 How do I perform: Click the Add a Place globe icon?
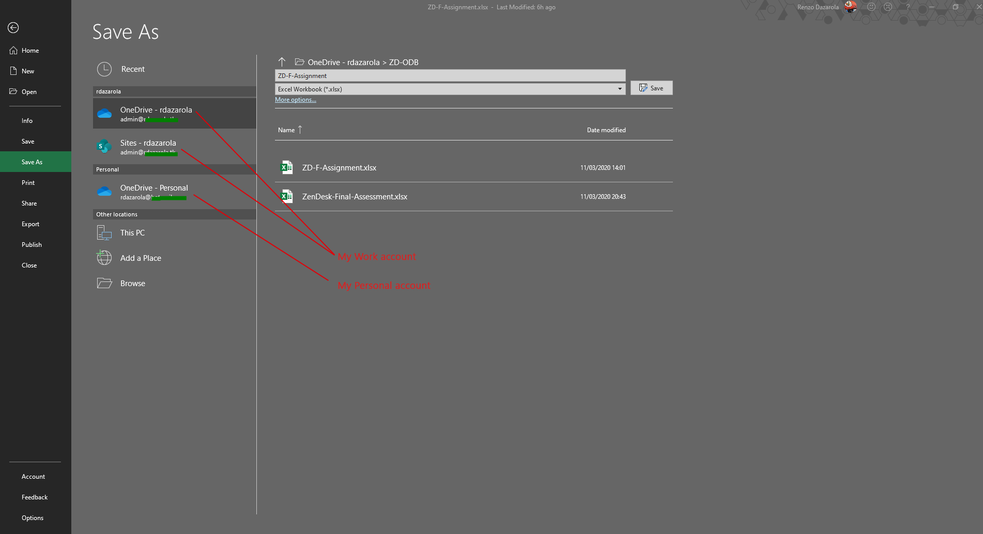[x=104, y=257]
